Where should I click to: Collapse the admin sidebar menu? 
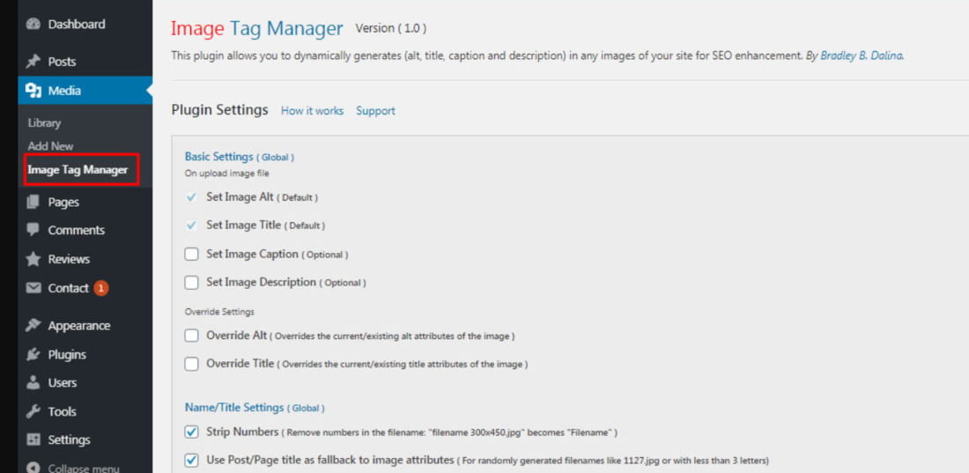(x=75, y=468)
